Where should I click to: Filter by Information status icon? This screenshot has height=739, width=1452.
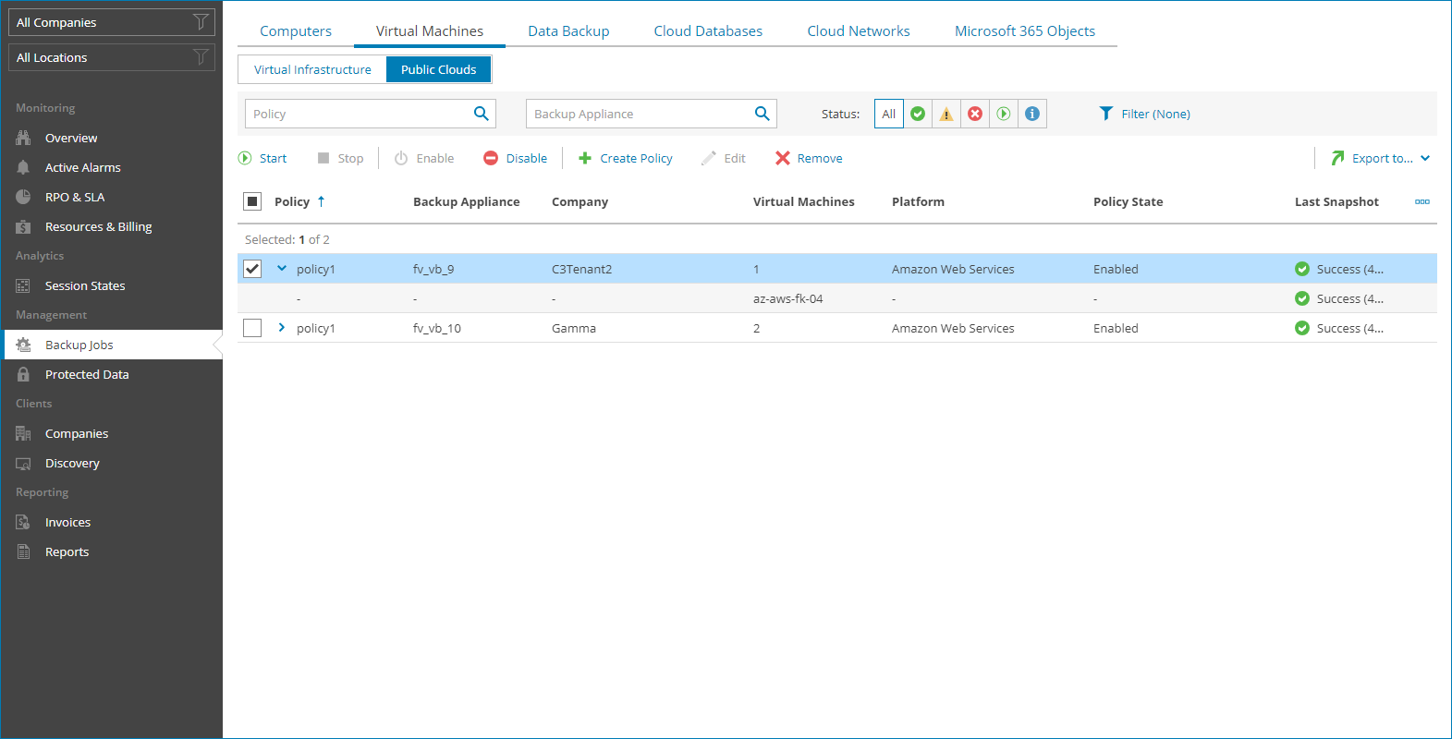coord(1032,114)
